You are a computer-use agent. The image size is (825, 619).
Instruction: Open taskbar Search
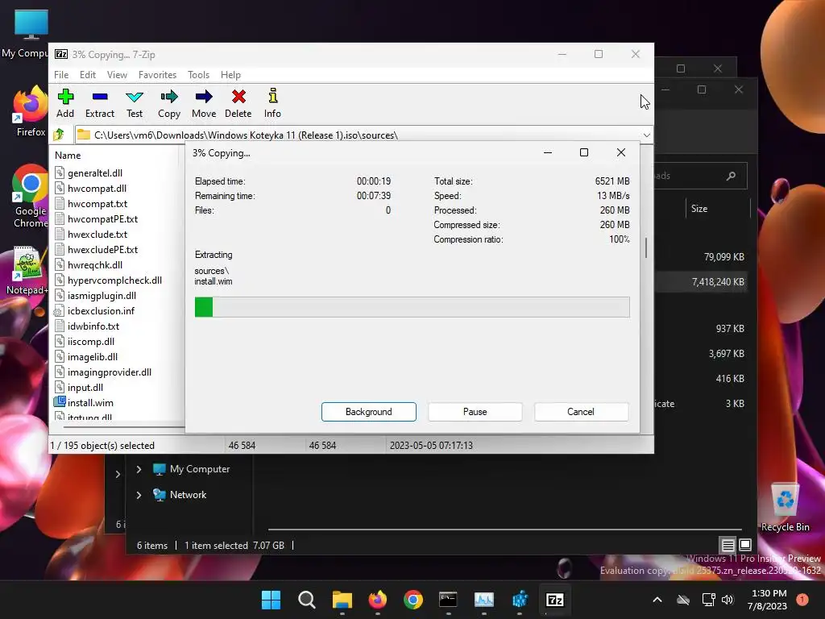click(x=307, y=600)
